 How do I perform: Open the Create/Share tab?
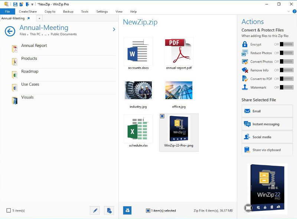coord(28,11)
